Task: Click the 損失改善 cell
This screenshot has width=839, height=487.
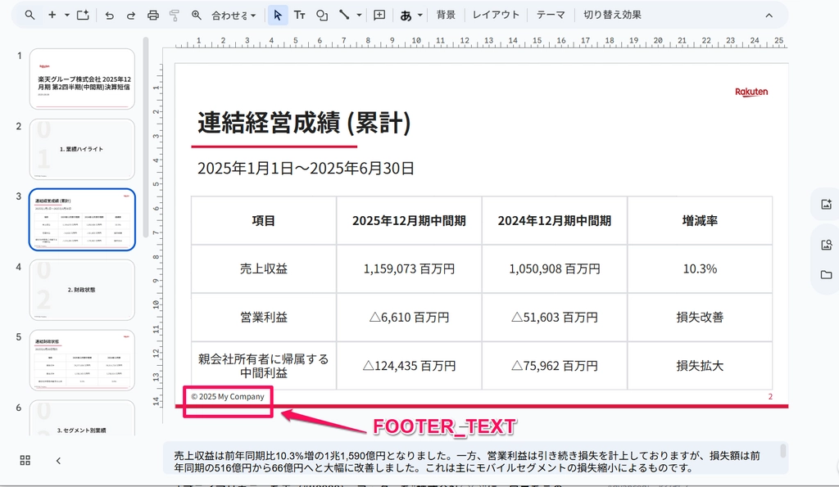Action: 700,318
